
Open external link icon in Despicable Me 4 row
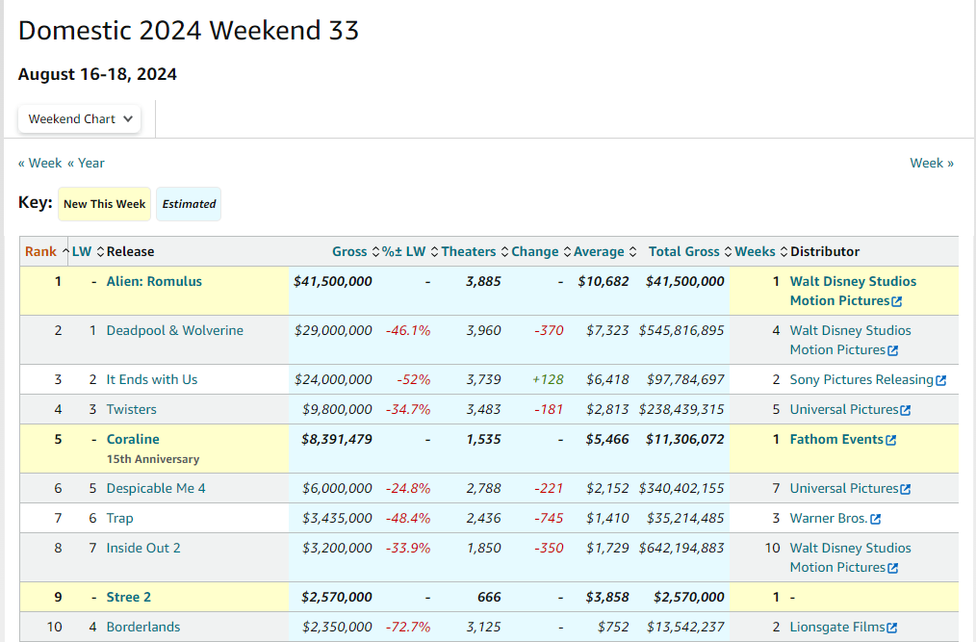(906, 489)
